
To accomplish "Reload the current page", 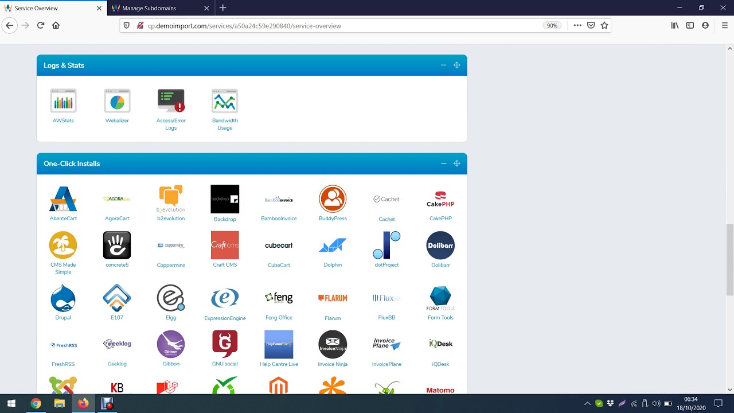I will click(x=41, y=25).
